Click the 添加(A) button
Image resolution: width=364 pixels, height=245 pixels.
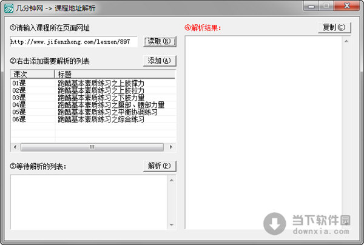[160, 61]
